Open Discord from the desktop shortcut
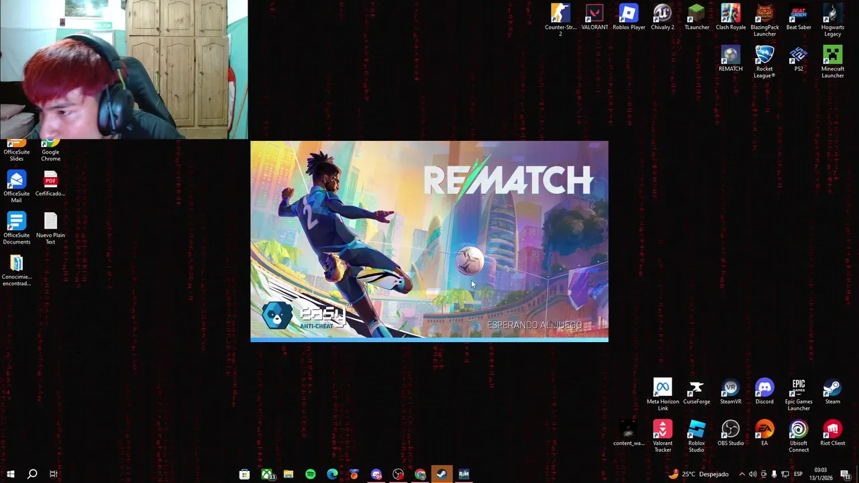The image size is (859, 483). pyautogui.click(x=764, y=392)
